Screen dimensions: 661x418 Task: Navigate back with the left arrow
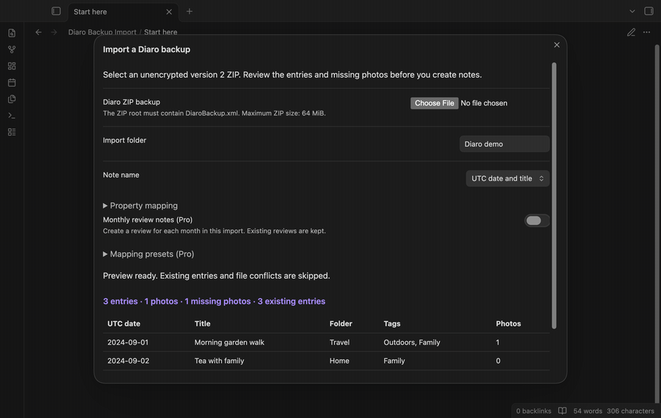[x=38, y=32]
